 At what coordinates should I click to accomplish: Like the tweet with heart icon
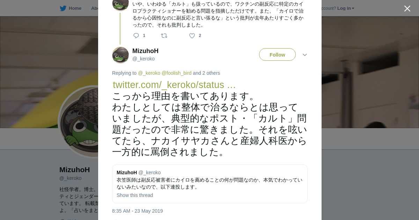[x=192, y=36]
